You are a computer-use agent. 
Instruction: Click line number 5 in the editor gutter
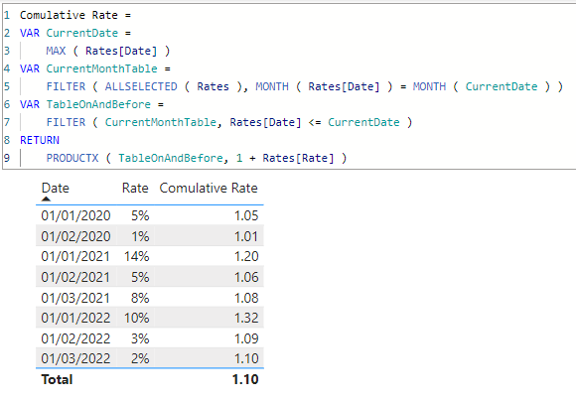[7, 86]
